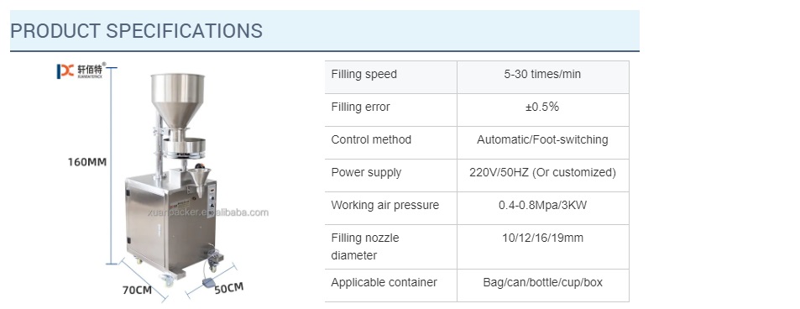Select the 5-30 times/min value cell
The image size is (800, 309).
click(x=543, y=77)
